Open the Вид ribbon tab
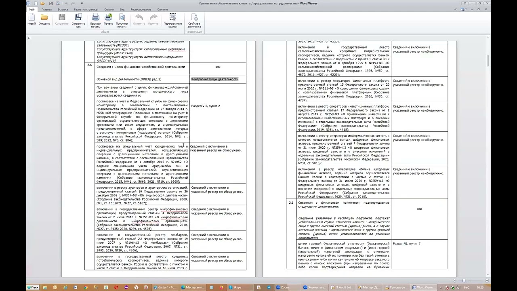 point(122,9)
